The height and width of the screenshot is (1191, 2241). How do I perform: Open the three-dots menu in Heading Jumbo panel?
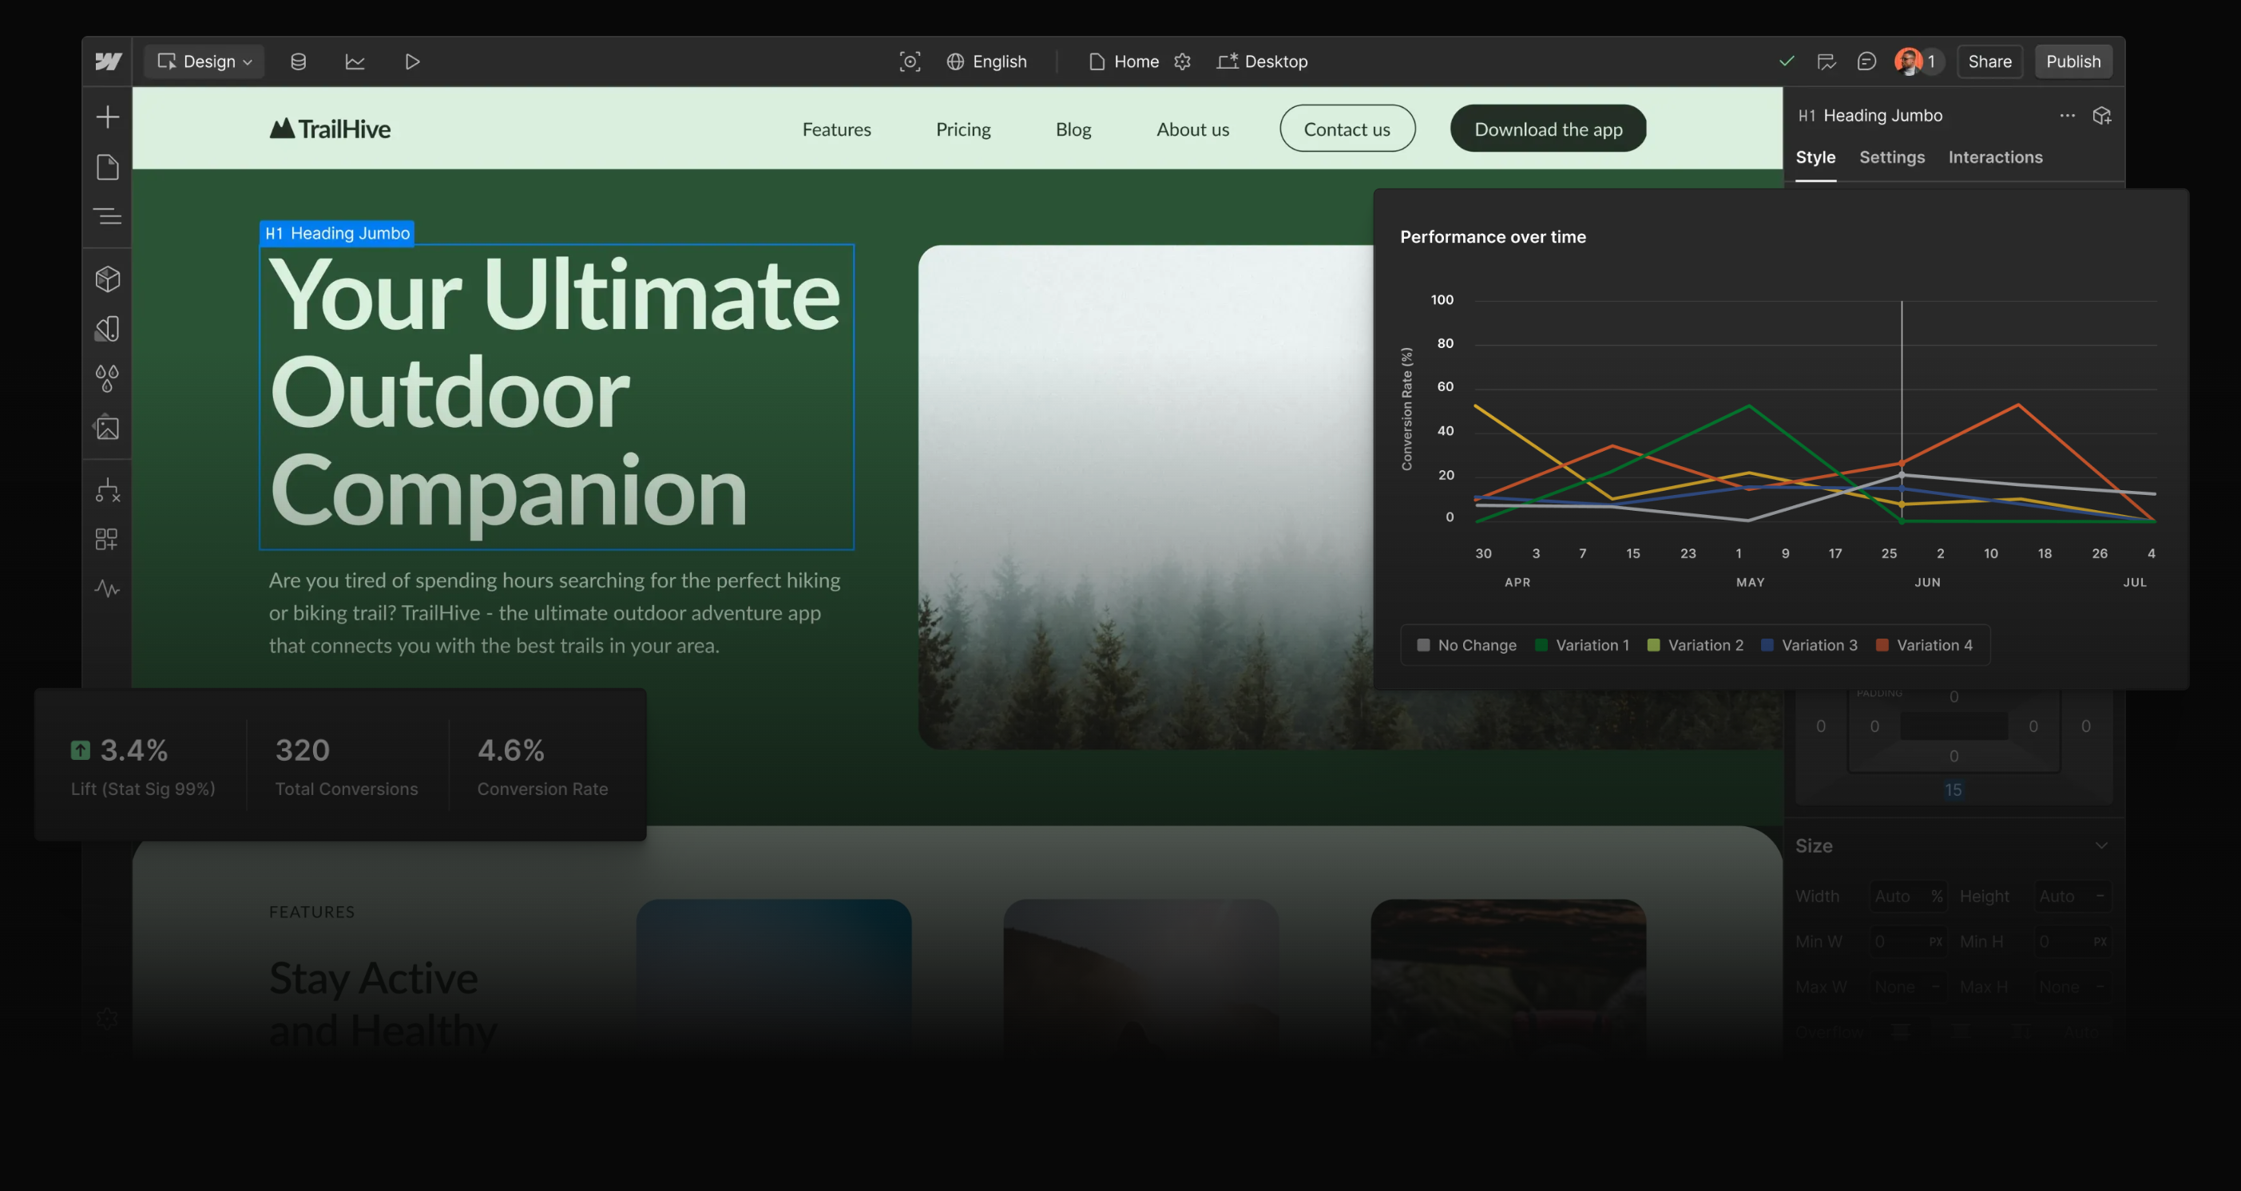click(2067, 116)
